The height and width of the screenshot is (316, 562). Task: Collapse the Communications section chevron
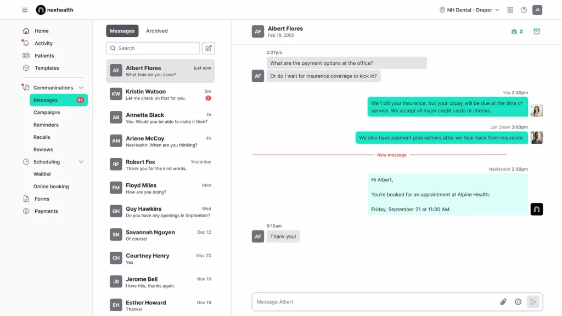(x=81, y=88)
